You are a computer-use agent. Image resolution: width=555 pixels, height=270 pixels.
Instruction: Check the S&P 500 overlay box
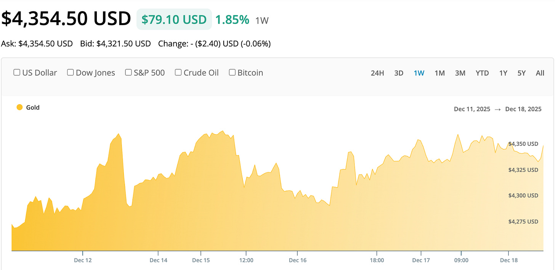[128, 72]
